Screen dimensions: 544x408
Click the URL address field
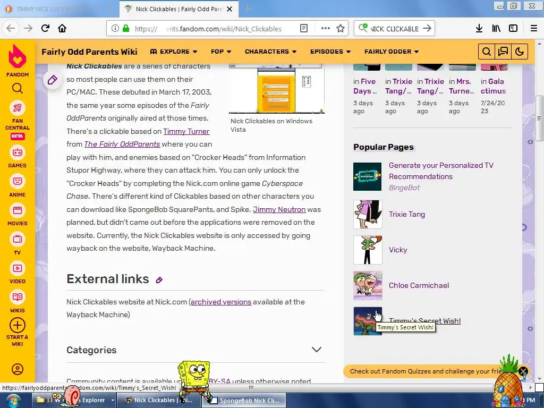click(x=215, y=29)
